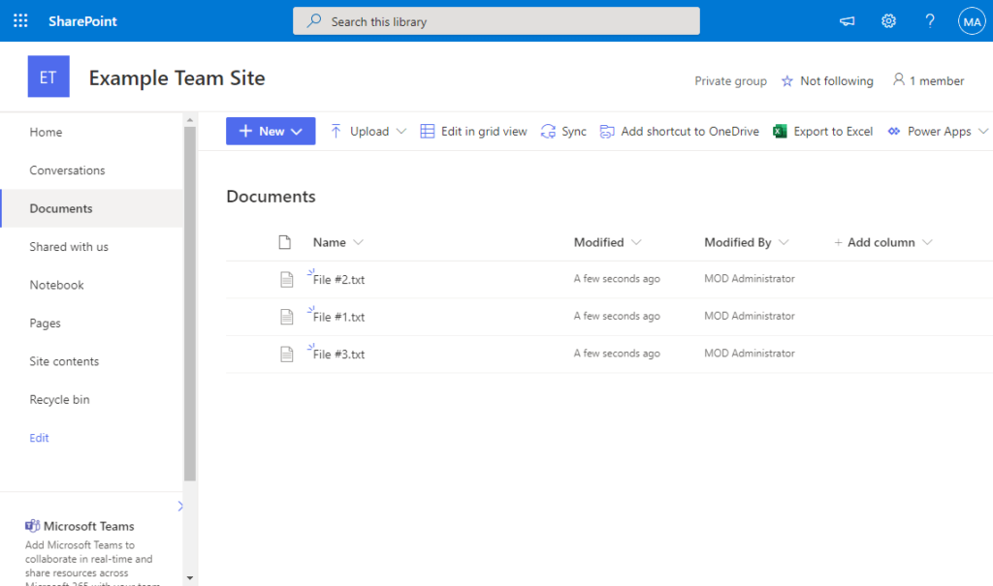Click the file type column header icon
This screenshot has width=993, height=586.
[285, 242]
